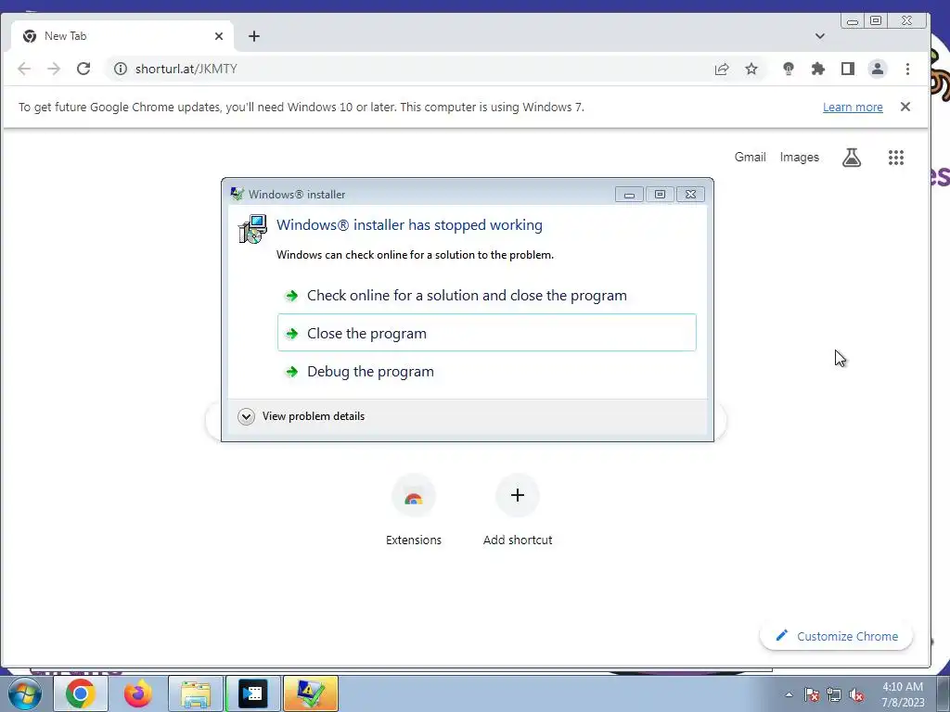Choose Check online for a solution option
Viewport: 950px width, 712px height.
coord(487,296)
